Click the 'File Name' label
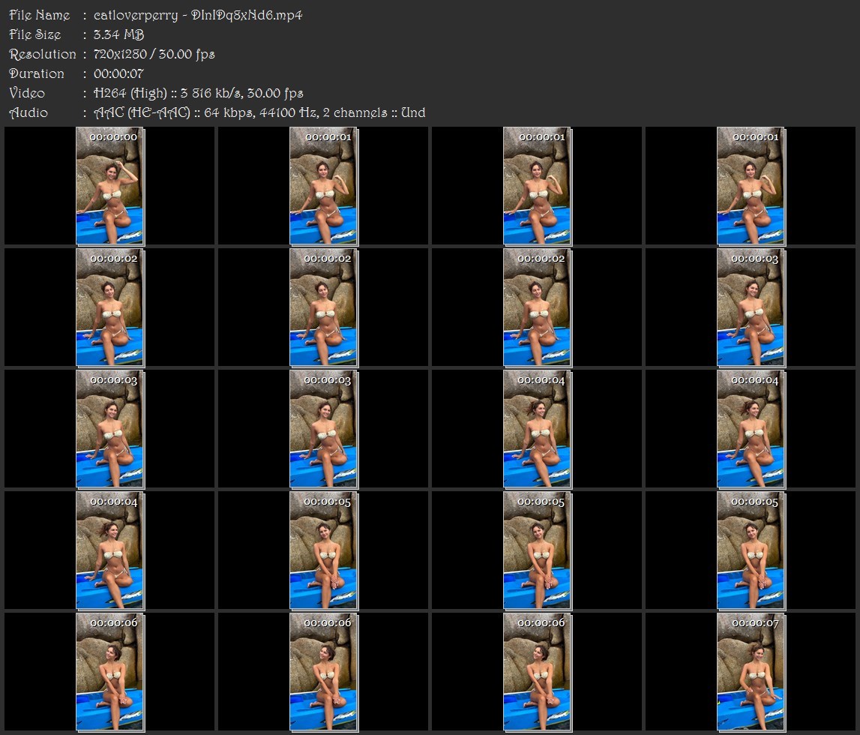Screen dimensions: 860x735 (40, 15)
